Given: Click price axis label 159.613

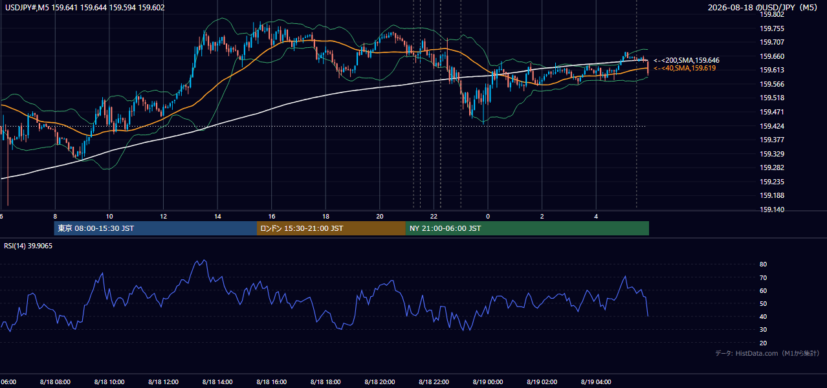Looking at the screenshot, I should (771, 70).
